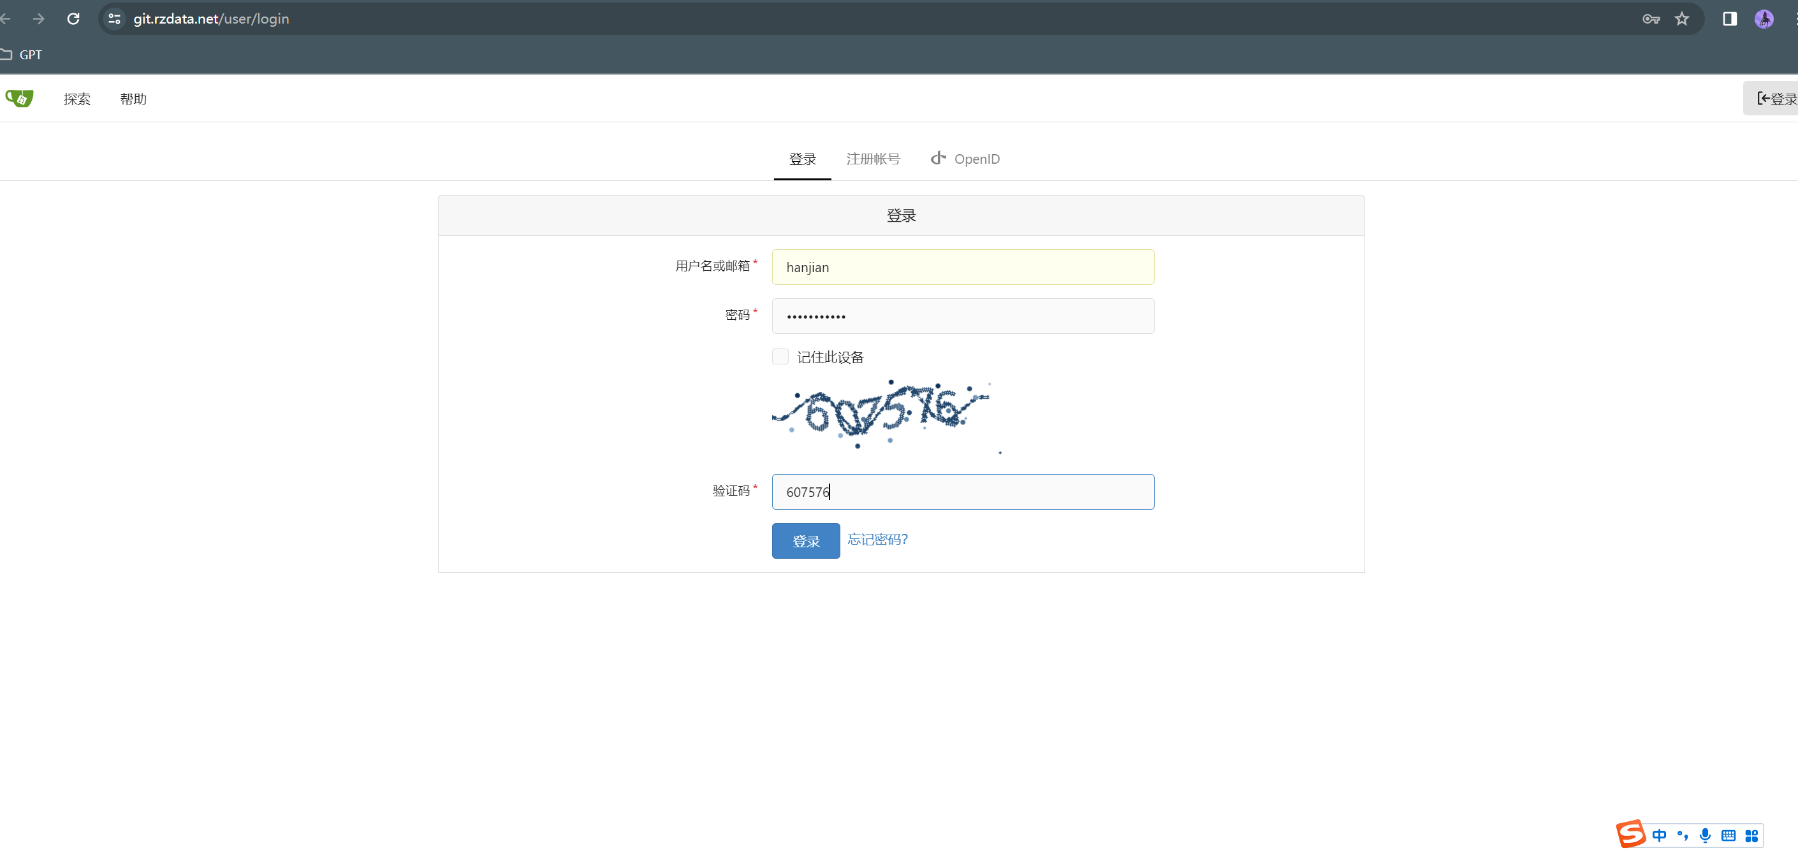Reload the page with refresh icon
1798x855 pixels.
73,19
